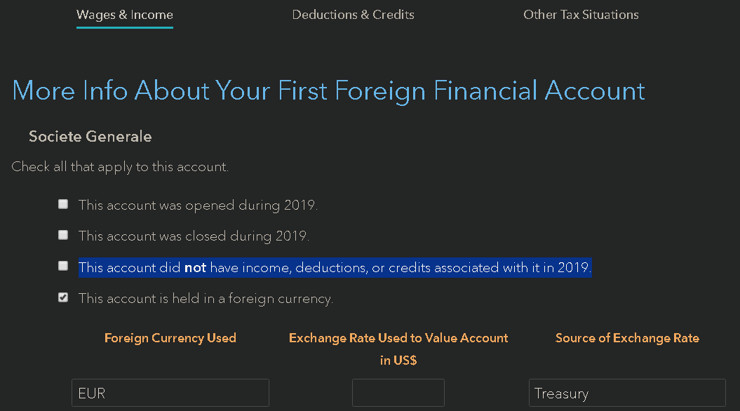Viewport: 740px width, 411px height.
Task: Click the Societe Generale account name
Action: 90,136
